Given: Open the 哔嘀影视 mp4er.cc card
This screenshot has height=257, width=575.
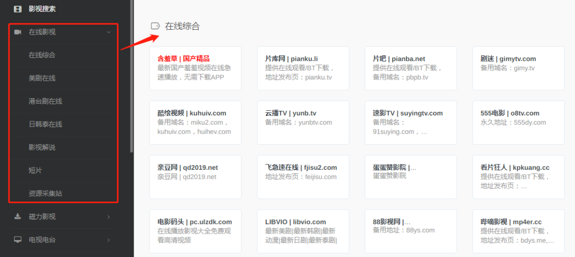Looking at the screenshot, I should click(519, 231).
